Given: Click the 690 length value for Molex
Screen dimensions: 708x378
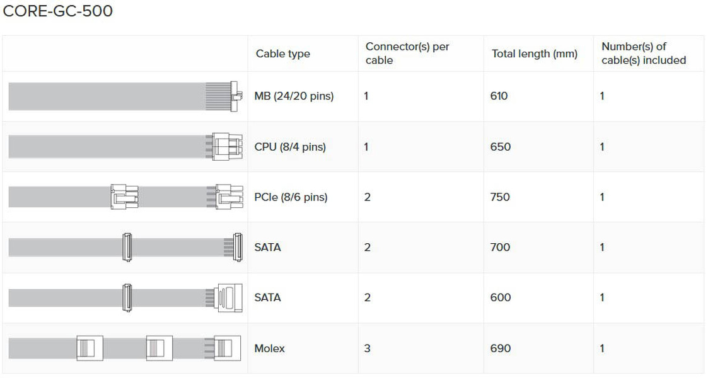Looking at the screenshot, I should tap(500, 348).
